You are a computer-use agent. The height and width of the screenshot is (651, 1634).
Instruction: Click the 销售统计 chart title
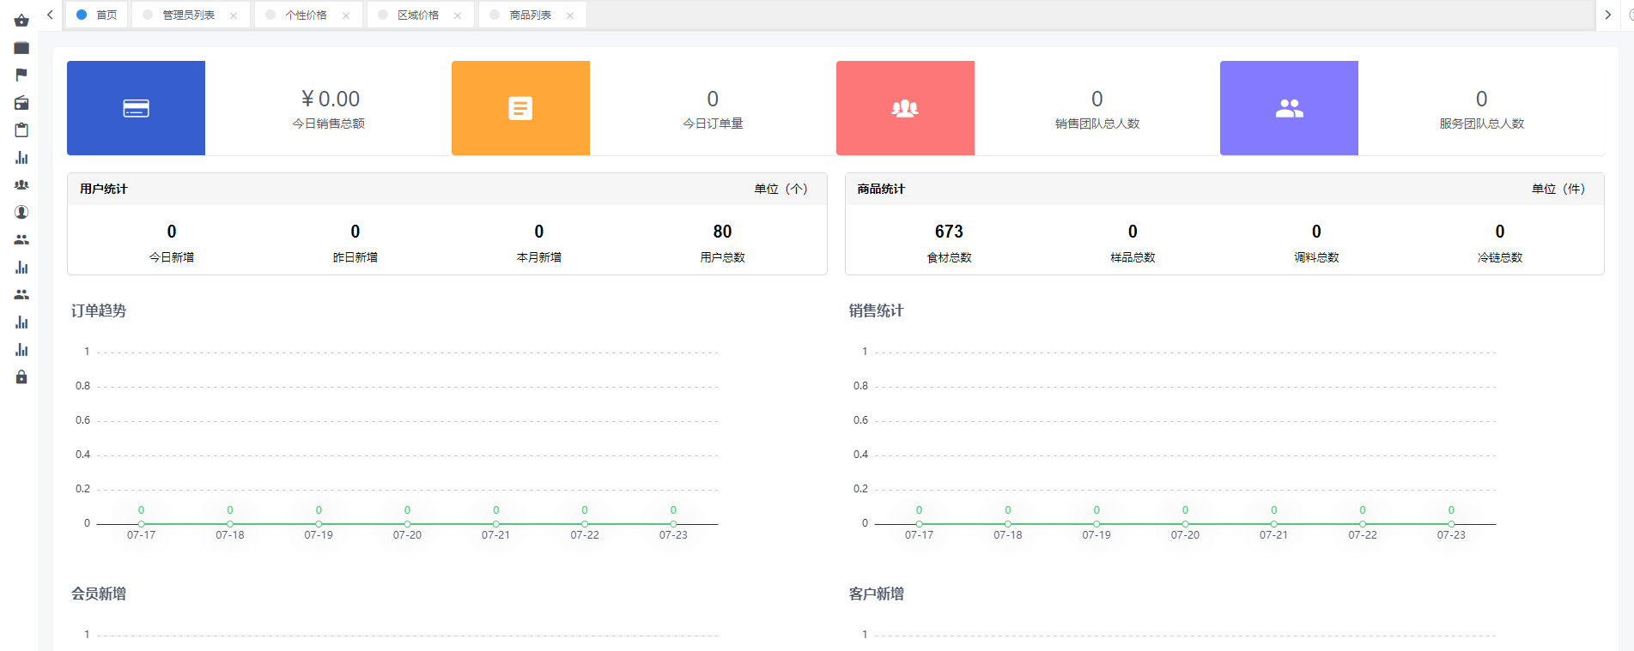[877, 310]
